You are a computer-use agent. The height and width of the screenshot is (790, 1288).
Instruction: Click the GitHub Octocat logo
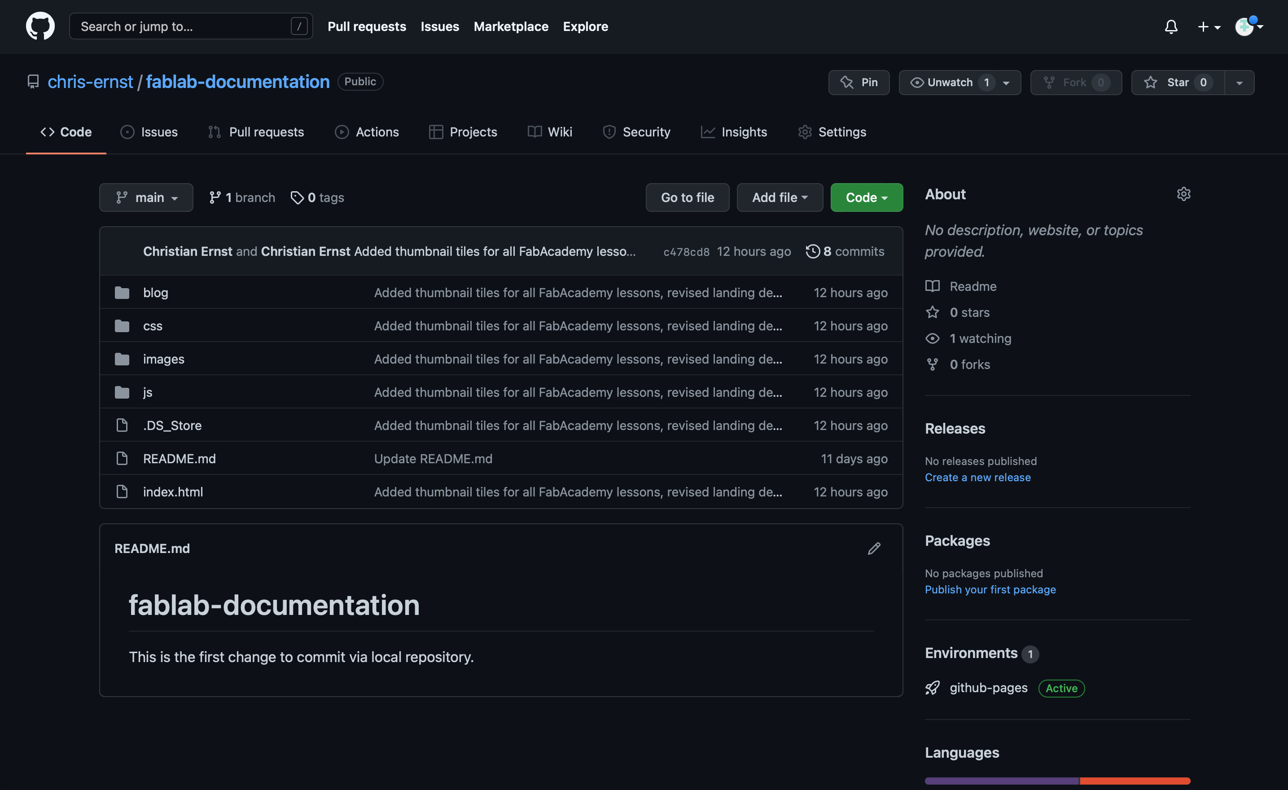tap(40, 26)
